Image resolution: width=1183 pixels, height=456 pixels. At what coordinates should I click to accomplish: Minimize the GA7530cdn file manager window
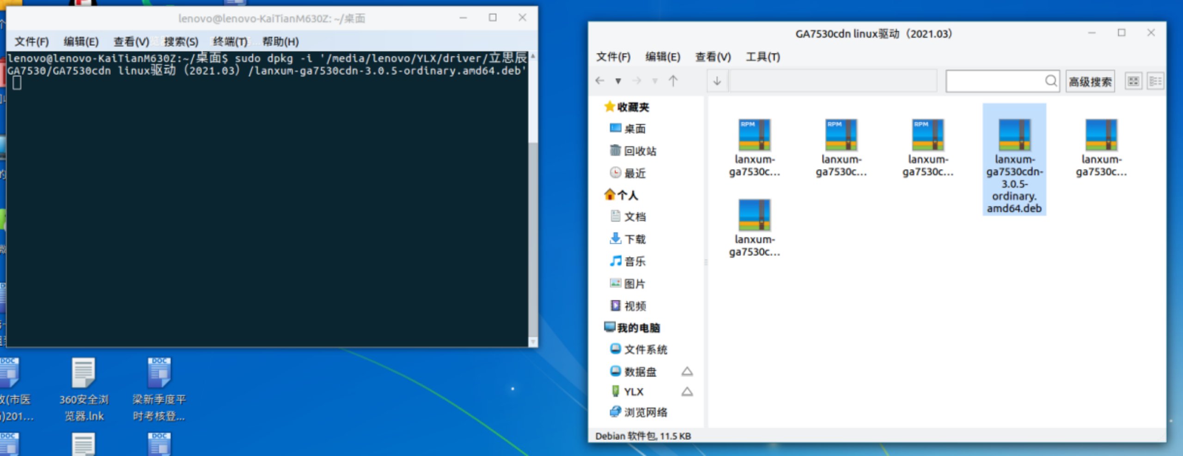coord(1092,33)
